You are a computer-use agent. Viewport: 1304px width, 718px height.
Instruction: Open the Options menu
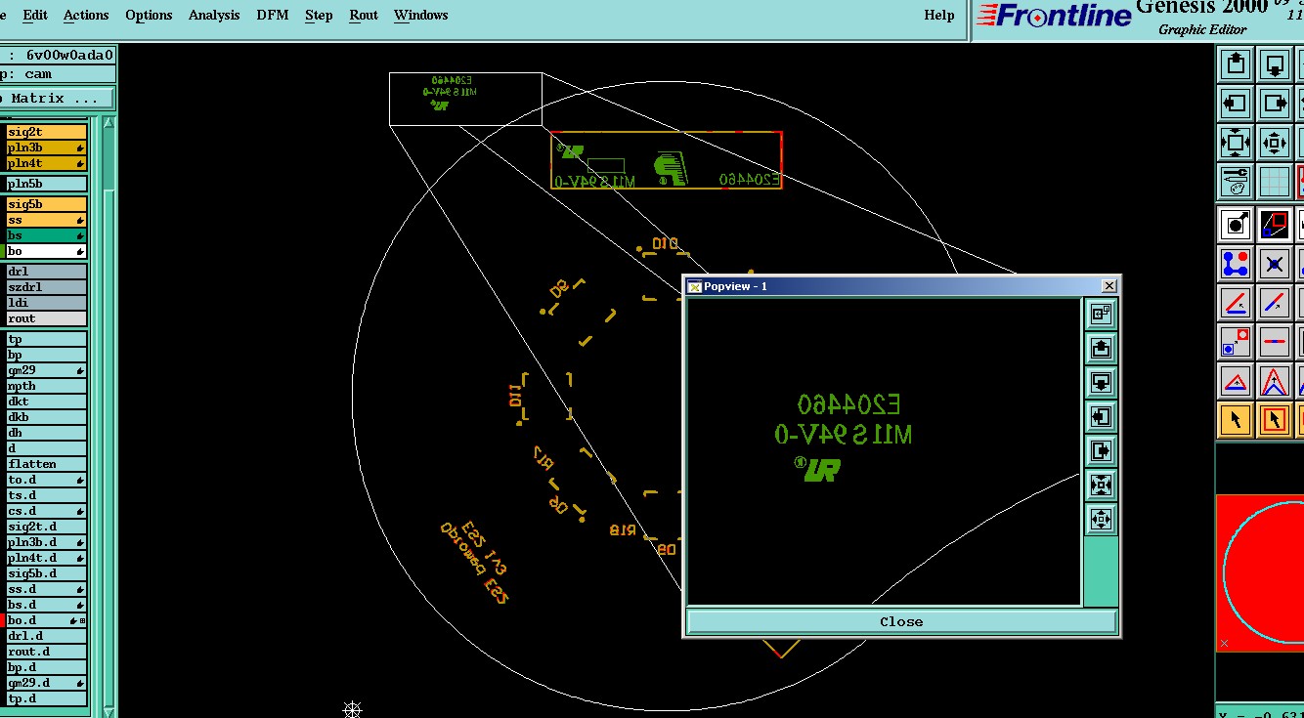(149, 15)
